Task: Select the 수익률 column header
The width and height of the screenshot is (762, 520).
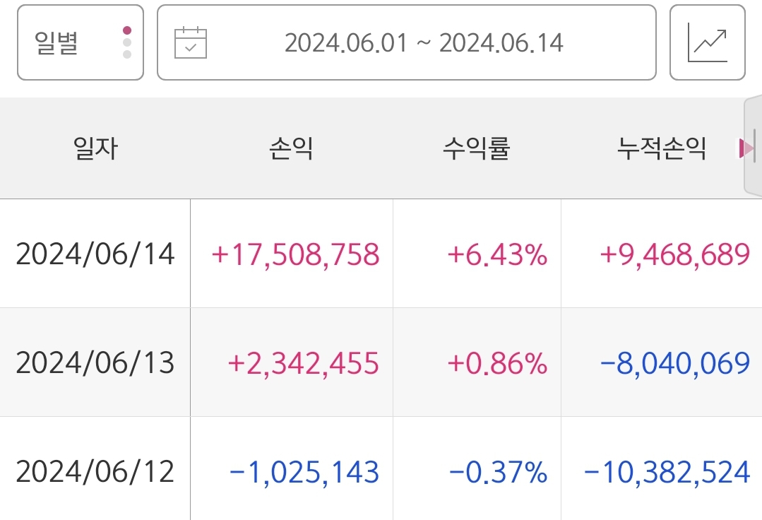Action: [477, 148]
